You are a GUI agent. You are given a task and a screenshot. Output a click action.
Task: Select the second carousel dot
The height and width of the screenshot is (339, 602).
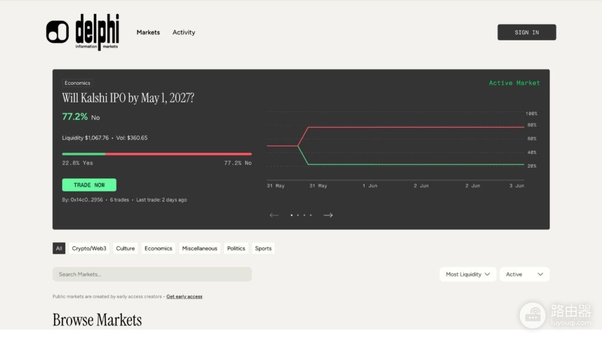298,215
